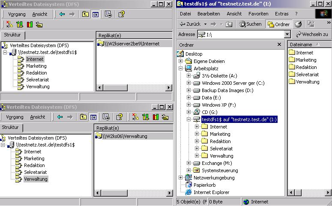Click forward arrow in lower DFS window
The image size is (332, 206).
(70, 117)
